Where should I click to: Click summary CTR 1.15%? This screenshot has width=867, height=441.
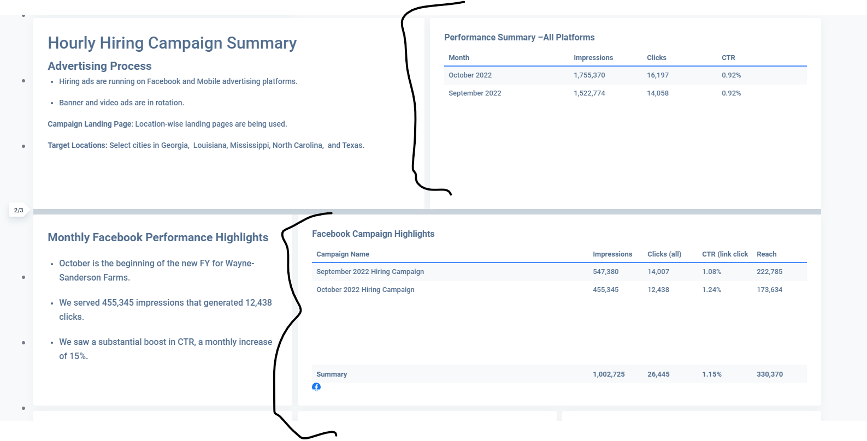pos(712,374)
